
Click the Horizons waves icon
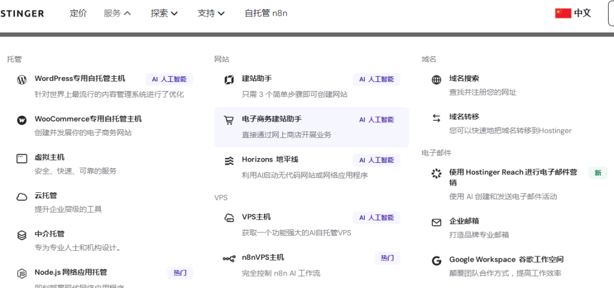(x=228, y=161)
